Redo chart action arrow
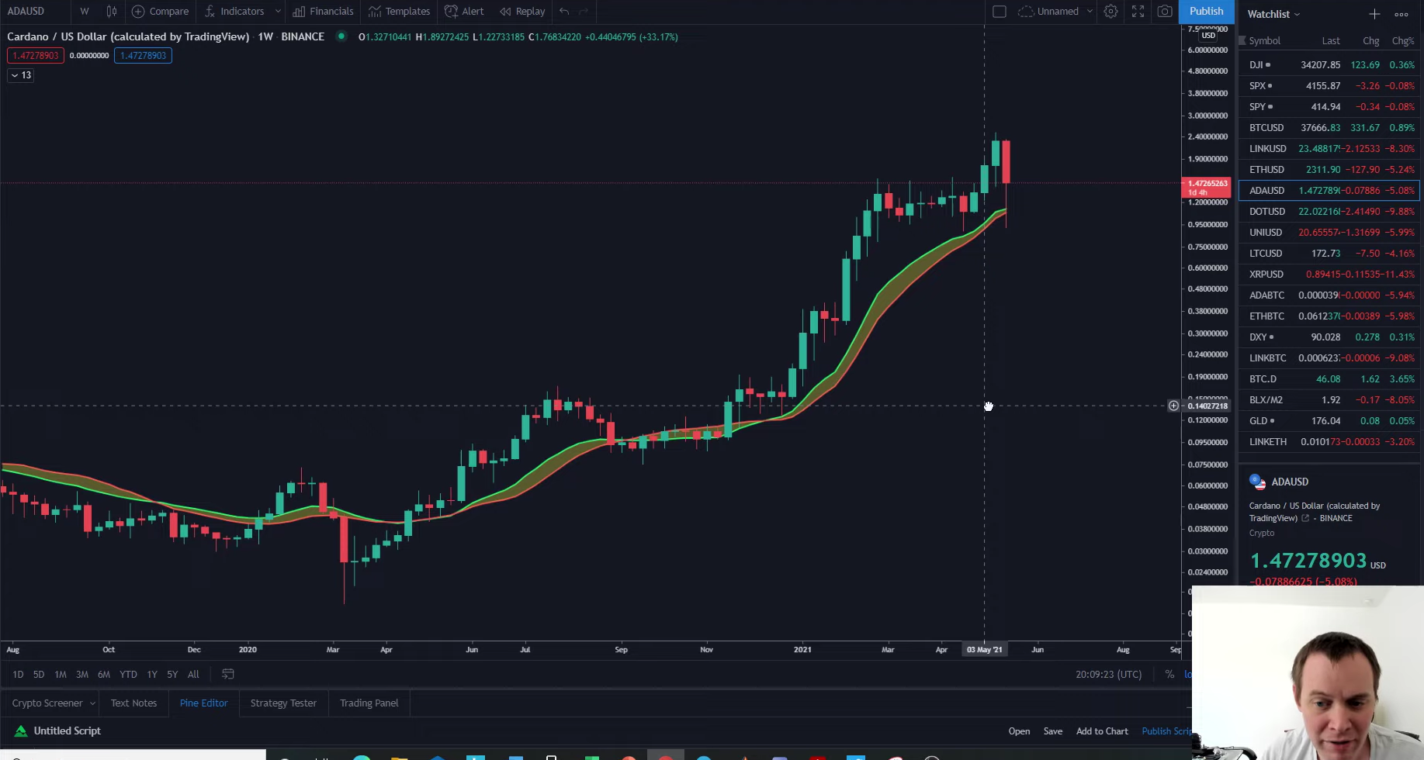 [x=584, y=11]
